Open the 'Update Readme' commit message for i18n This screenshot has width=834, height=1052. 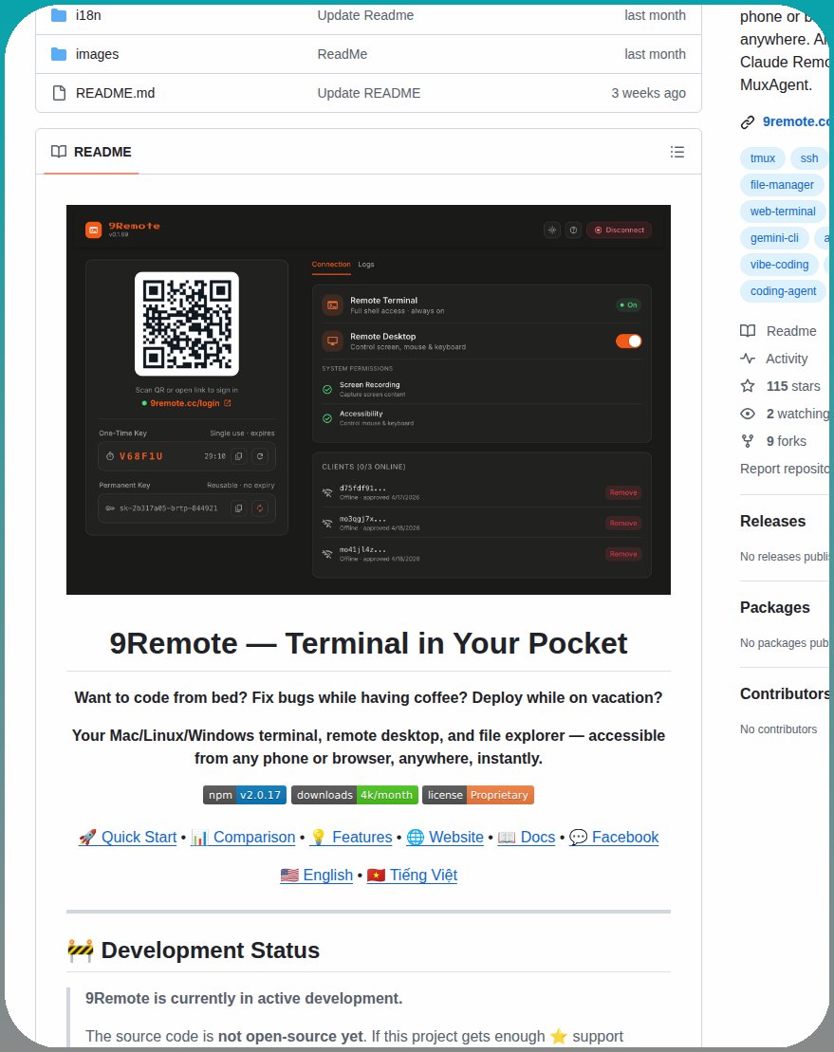(365, 15)
